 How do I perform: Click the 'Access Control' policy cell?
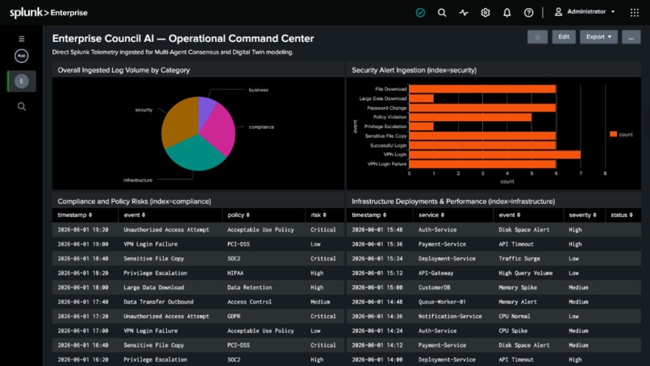click(249, 302)
